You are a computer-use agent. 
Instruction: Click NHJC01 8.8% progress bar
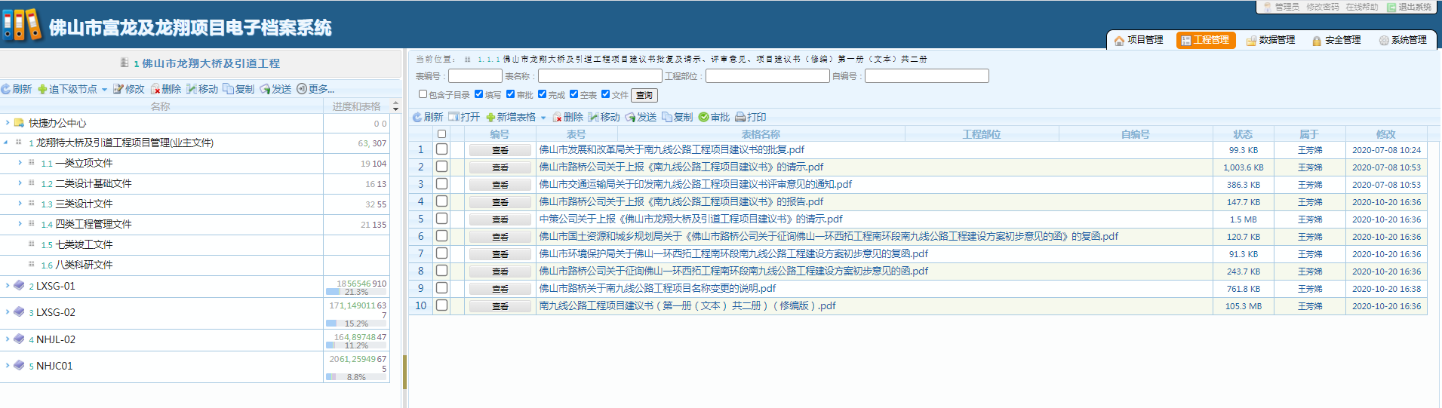tap(356, 377)
